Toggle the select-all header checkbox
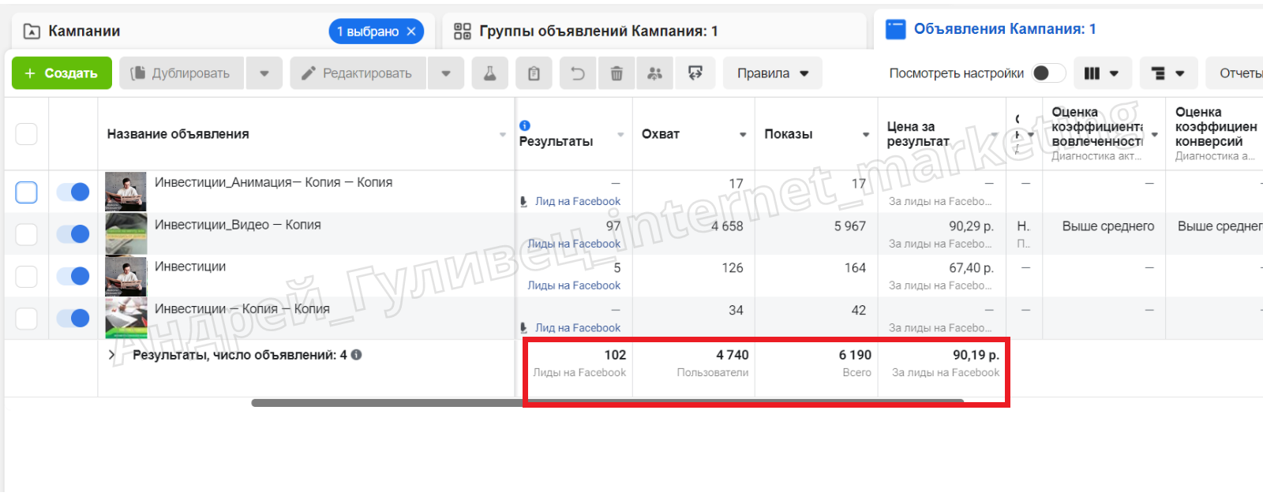The image size is (1263, 496). click(27, 134)
